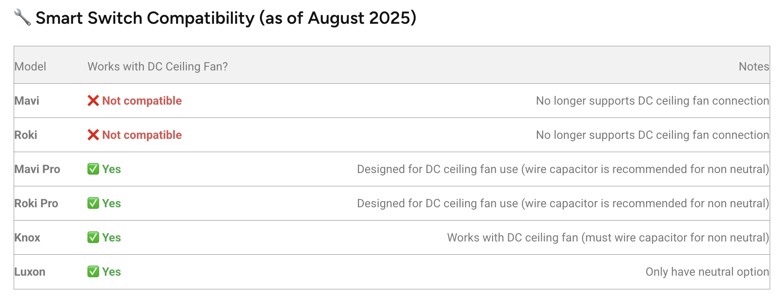
Task: Click the red X icon in Roki row
Action: pos(93,135)
